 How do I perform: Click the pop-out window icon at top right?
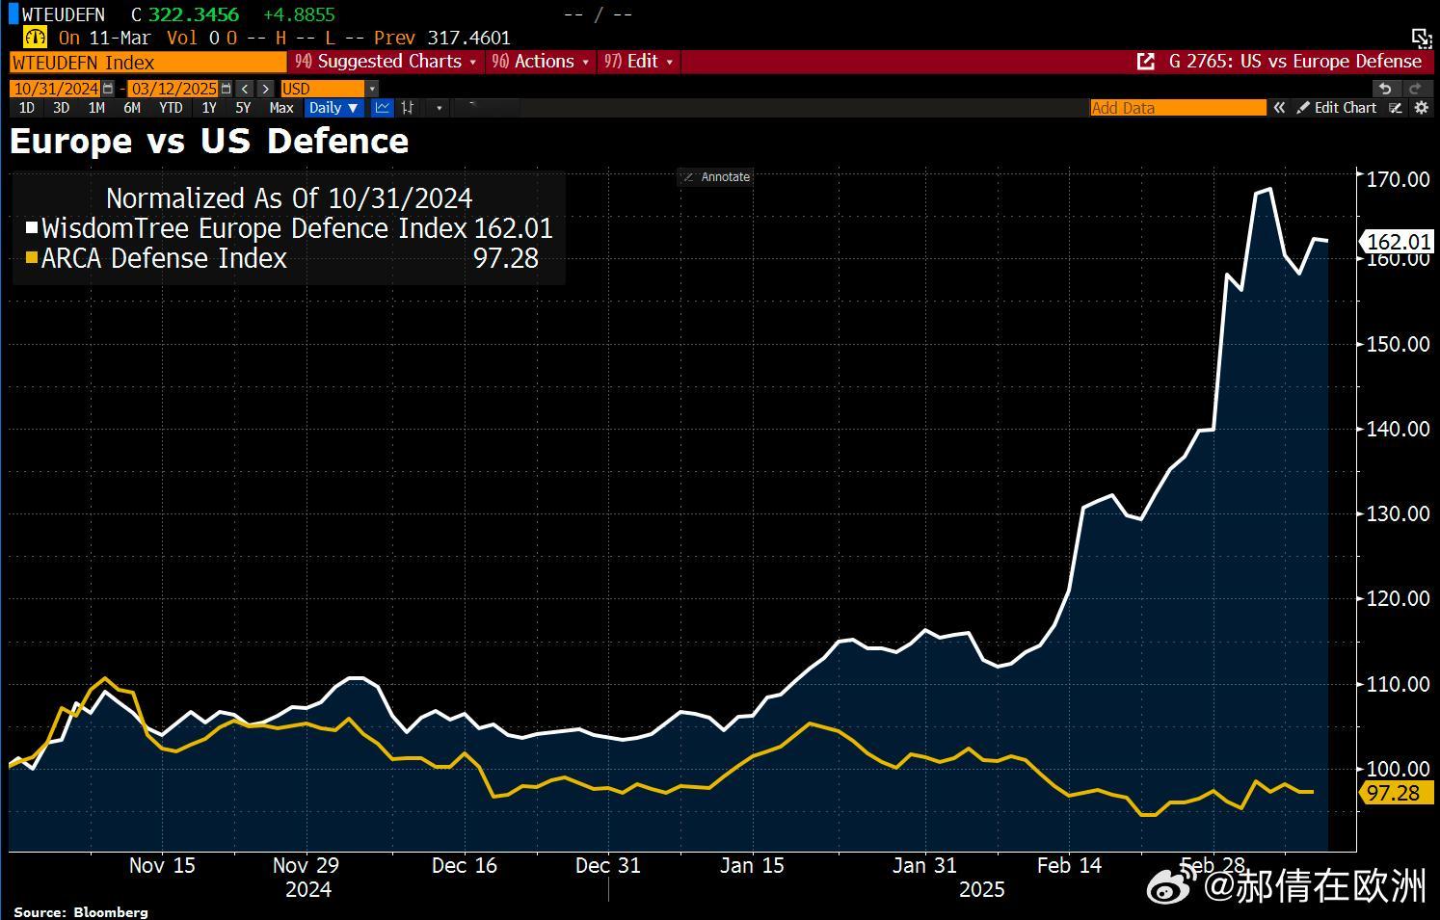click(1422, 38)
